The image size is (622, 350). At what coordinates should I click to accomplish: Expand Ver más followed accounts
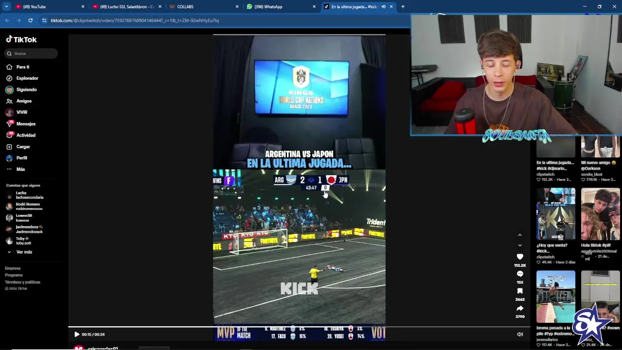[19, 252]
